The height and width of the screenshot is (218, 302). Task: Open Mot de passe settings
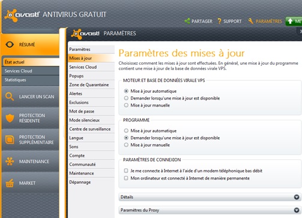point(91,111)
